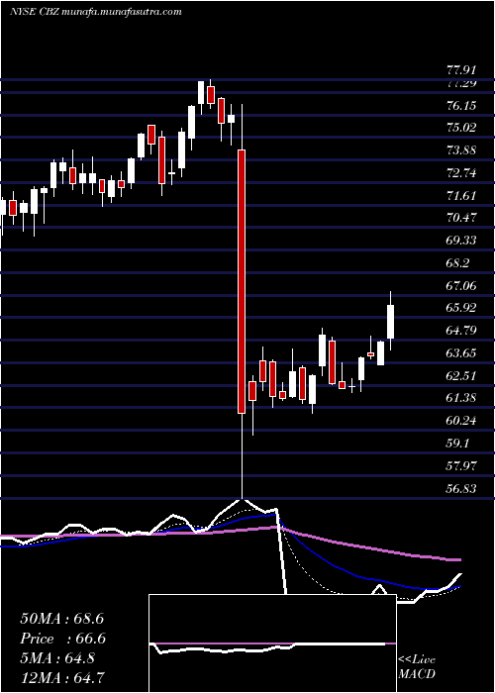Click the 50MA : 68.6 readout
495x693 pixels.
pyautogui.click(x=62, y=619)
